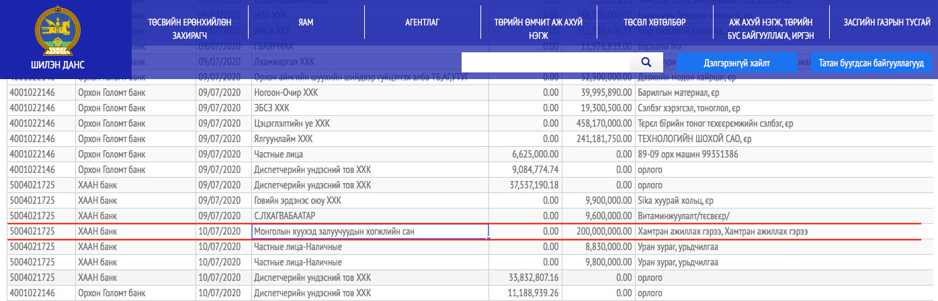Click Уран зураг, урьдчилгаа in the 8,830,000.00 row
This screenshot has height=301, width=938.
coord(677,247)
